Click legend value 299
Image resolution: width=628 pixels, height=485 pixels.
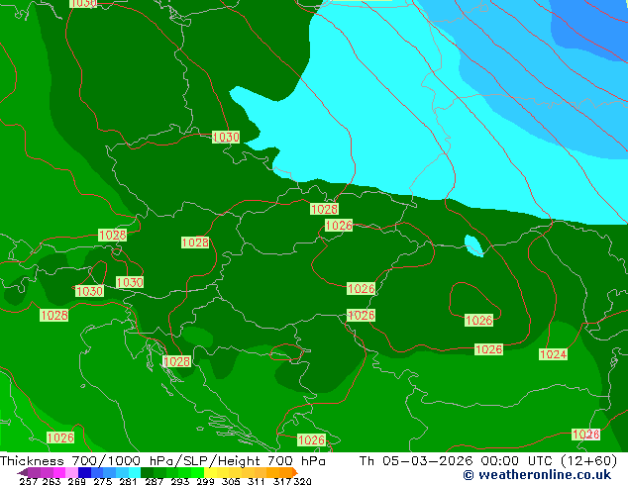(205, 481)
